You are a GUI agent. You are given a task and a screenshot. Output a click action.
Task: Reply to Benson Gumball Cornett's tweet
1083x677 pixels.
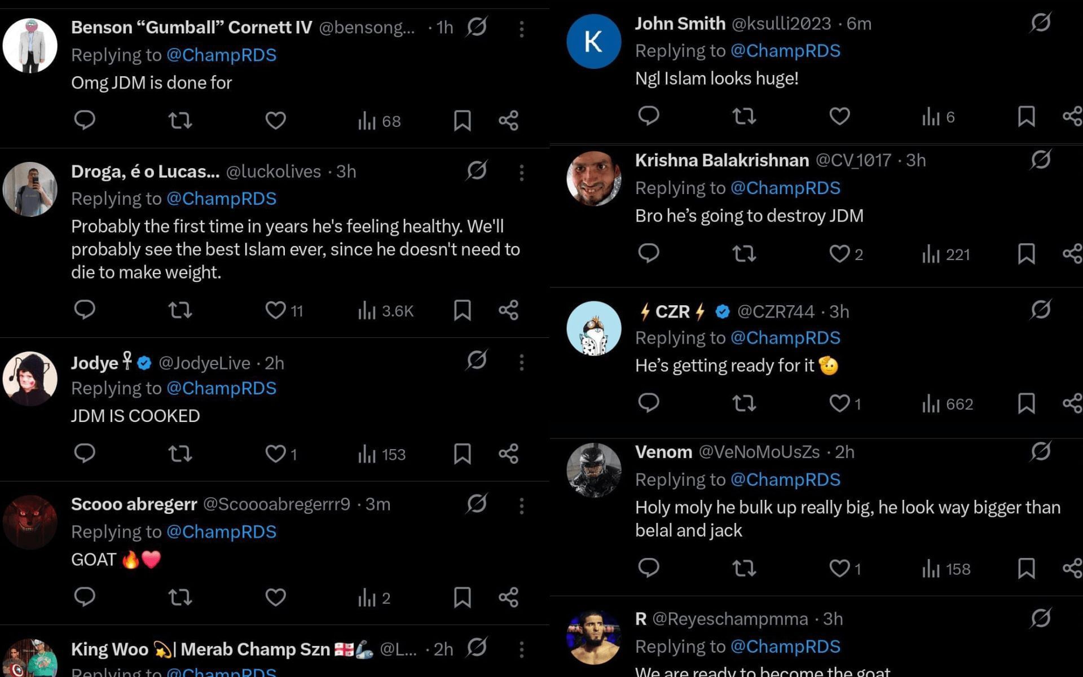(85, 120)
